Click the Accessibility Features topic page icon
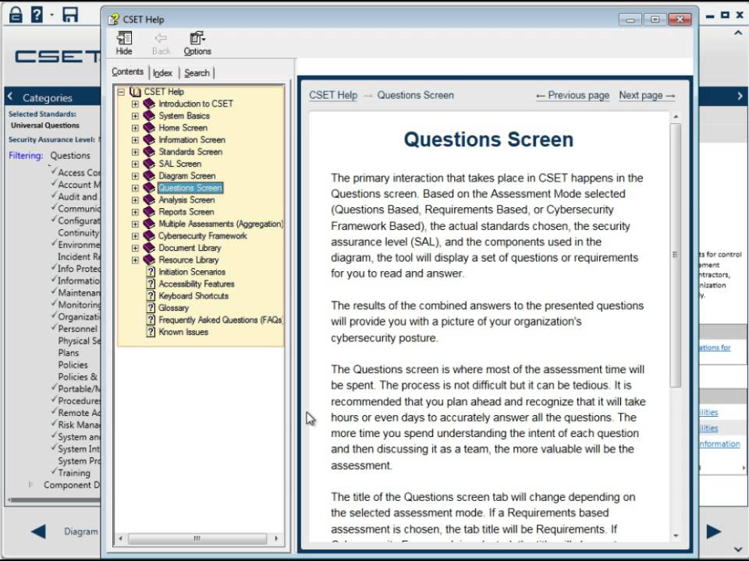 coord(151,284)
